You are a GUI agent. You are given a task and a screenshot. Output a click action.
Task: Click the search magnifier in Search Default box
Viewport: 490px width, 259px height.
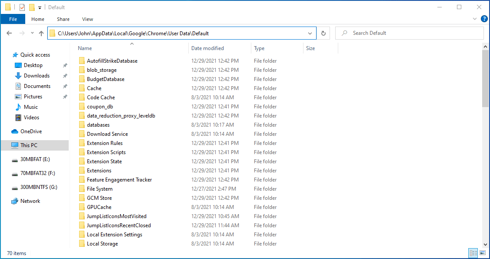pos(344,33)
